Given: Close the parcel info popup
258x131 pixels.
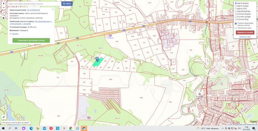Looking at the screenshot, I should click(53, 9).
